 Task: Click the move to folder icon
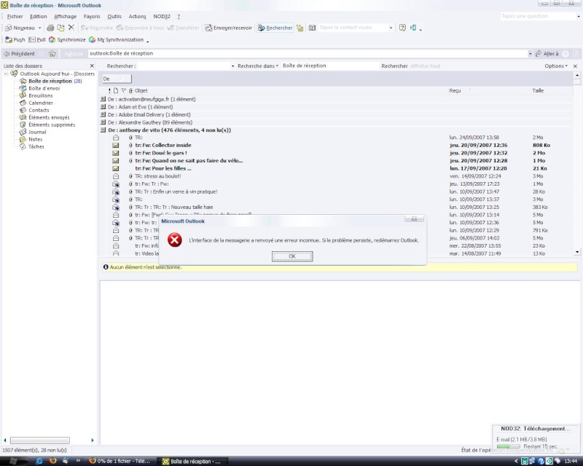click(60, 28)
